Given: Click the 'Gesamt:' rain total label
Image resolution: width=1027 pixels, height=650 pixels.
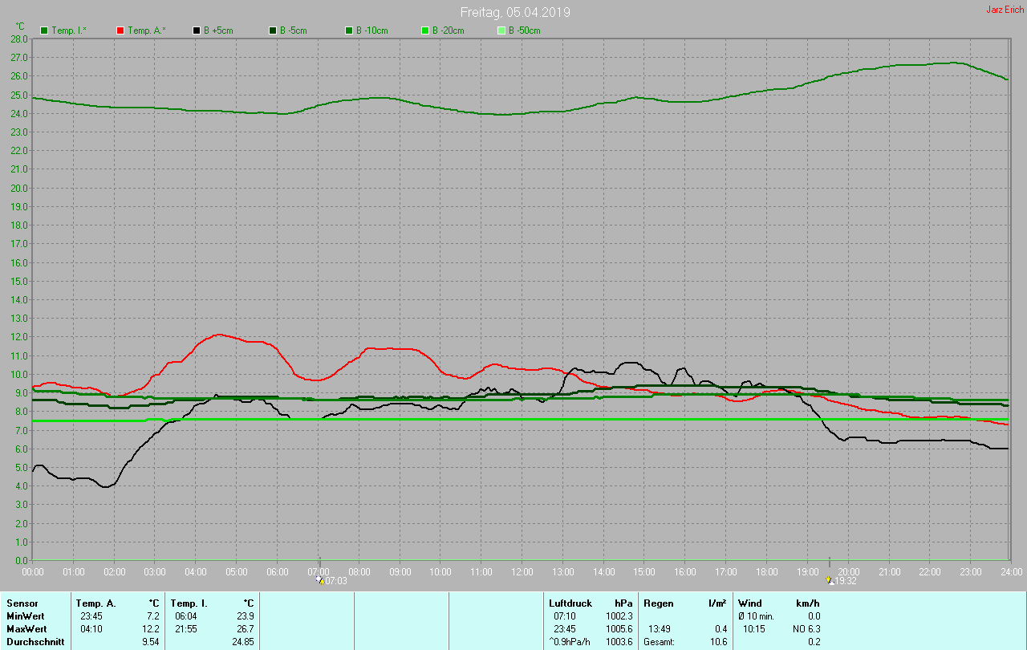Looking at the screenshot, I should coord(660,641).
